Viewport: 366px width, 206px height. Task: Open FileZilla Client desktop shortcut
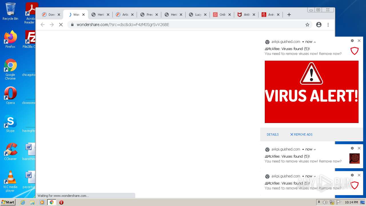coord(30,39)
